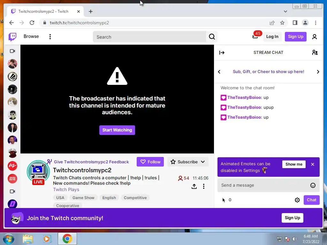Close the Twitchcontrolsmypc2 tab

(x=79, y=11)
